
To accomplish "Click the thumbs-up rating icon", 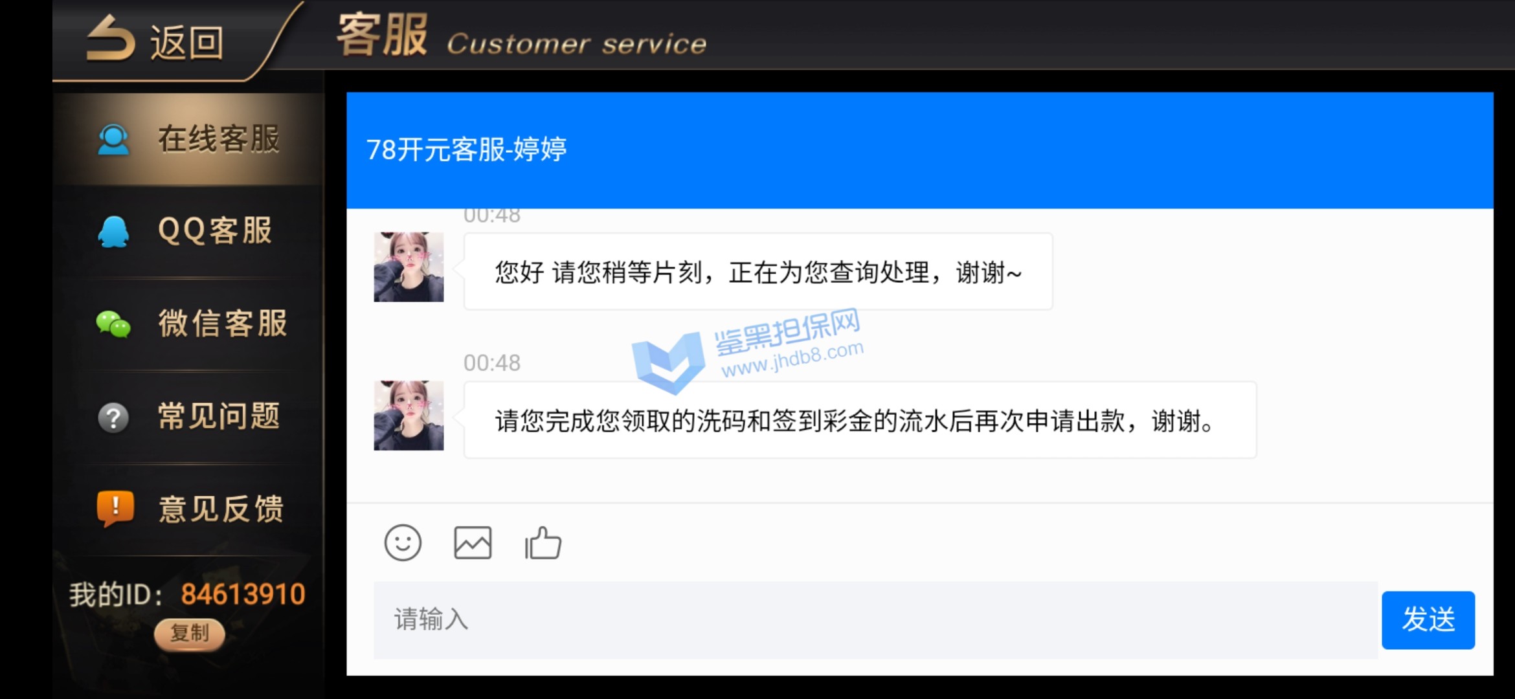I will click(543, 542).
